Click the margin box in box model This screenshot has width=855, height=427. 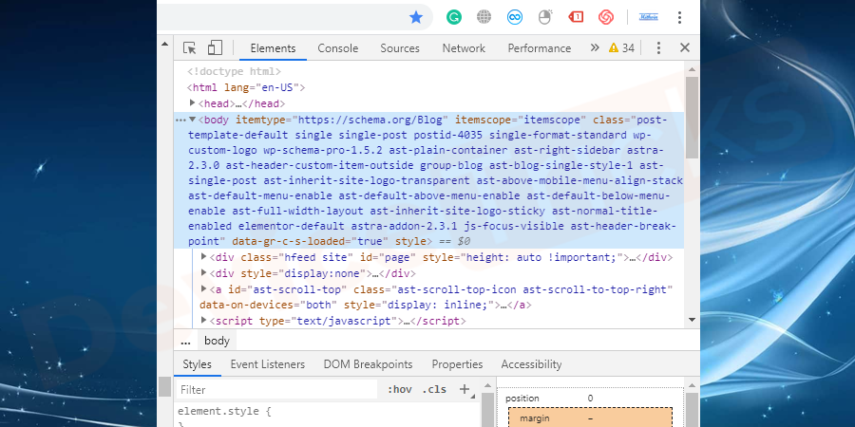[x=590, y=418]
